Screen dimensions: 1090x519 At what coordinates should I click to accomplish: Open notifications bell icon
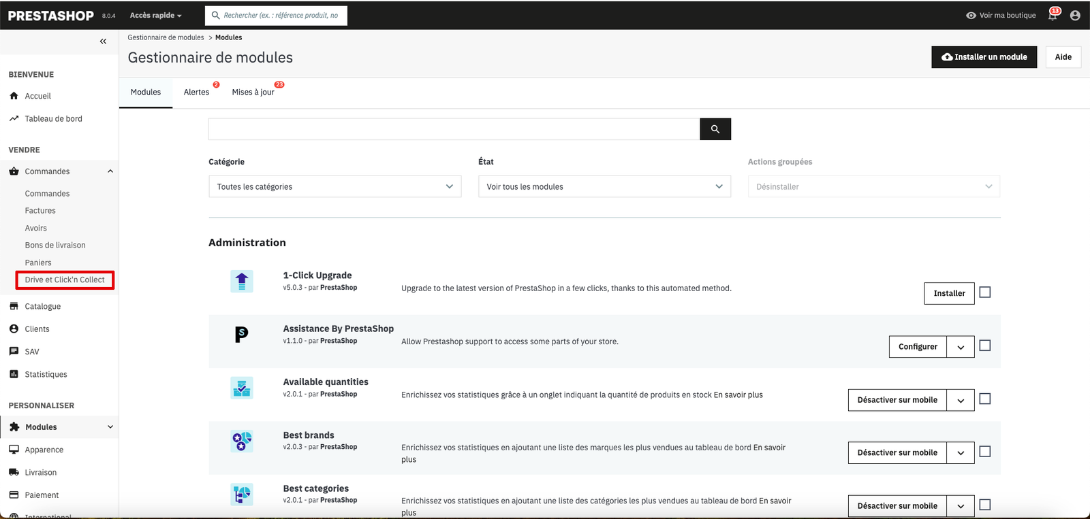pos(1053,15)
